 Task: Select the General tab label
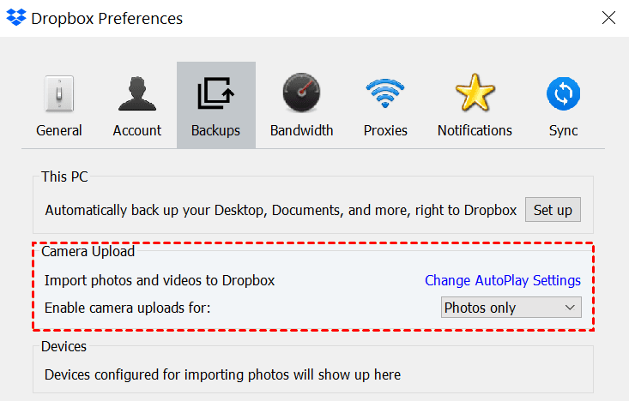coord(59,130)
